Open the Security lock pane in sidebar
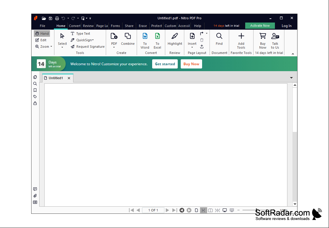 tap(35, 103)
